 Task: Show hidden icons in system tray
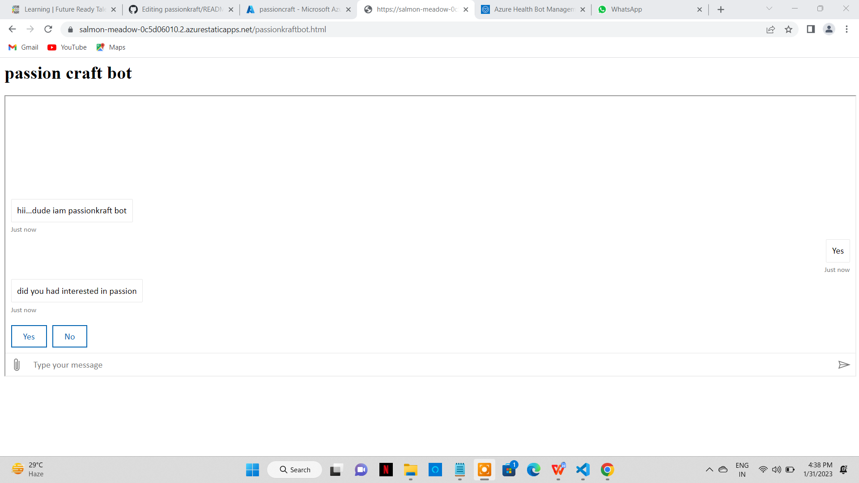click(709, 470)
